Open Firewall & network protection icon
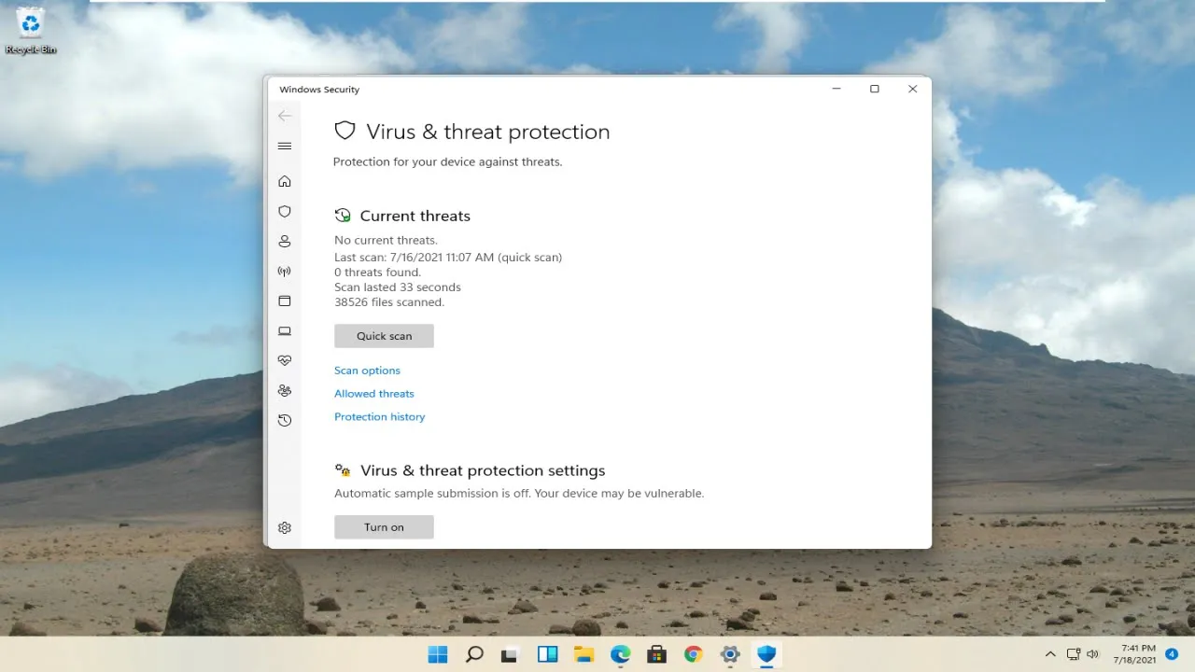 click(x=285, y=272)
